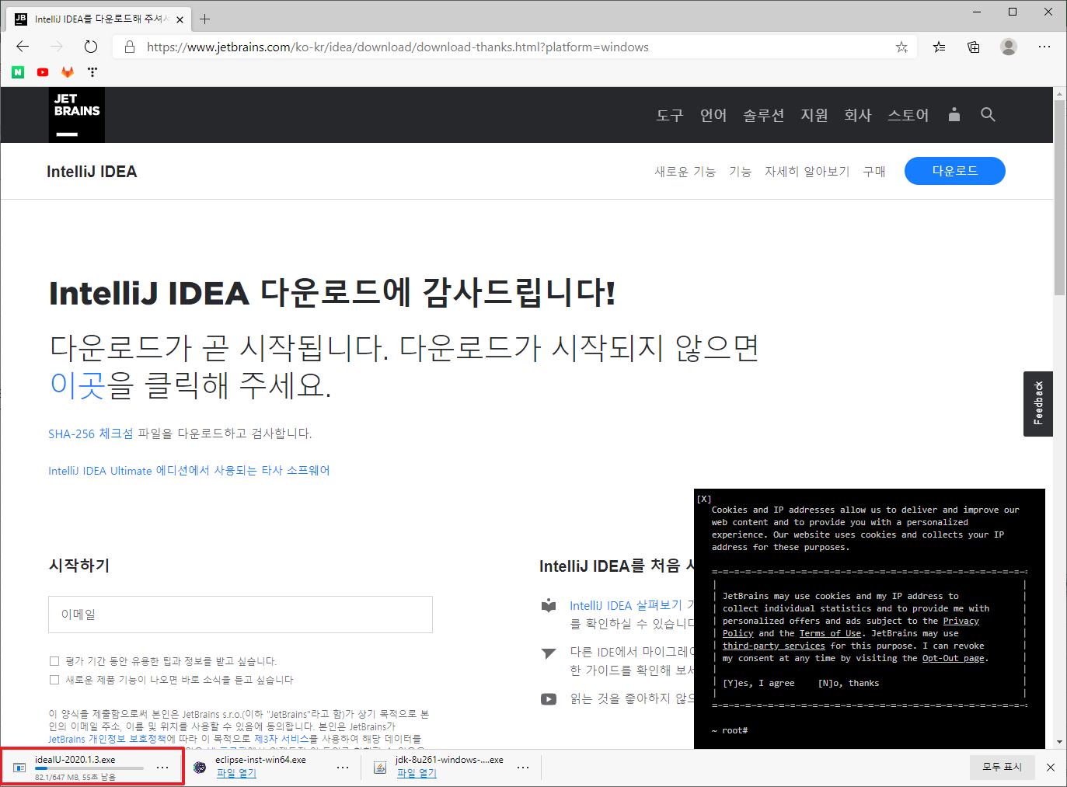
Task: Open the 도구 navigation menu
Action: pyautogui.click(x=670, y=115)
